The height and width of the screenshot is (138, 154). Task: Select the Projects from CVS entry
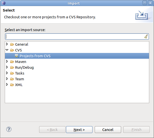[x=35, y=56]
